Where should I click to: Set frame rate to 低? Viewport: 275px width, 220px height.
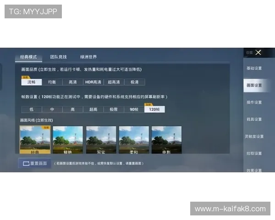click(32, 110)
